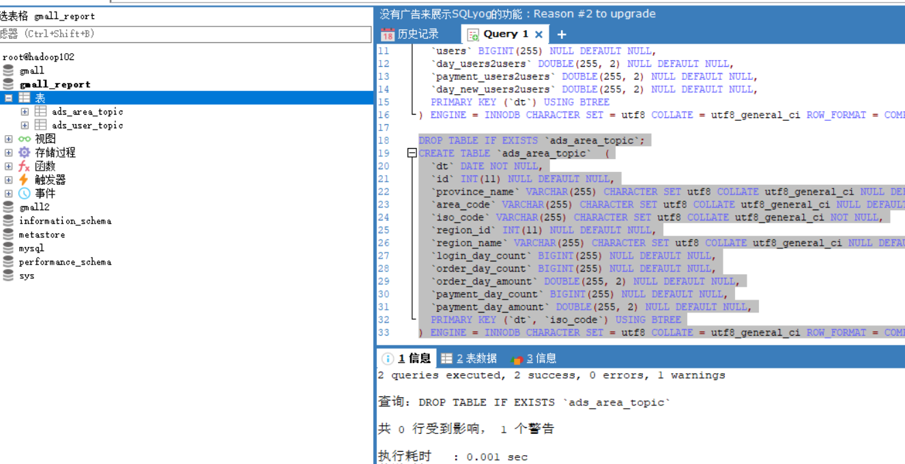
Task: Open the history (历史记录) tab
Action: pos(410,34)
